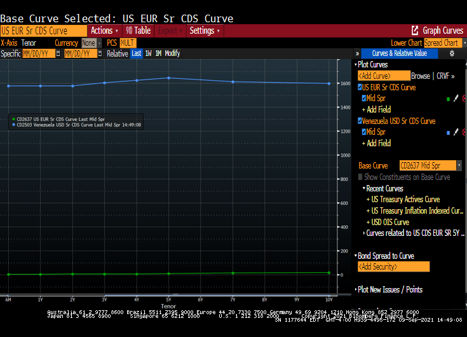Image resolution: width=467 pixels, height=337 pixels.
Task: Click the Table button
Action: tap(138, 31)
